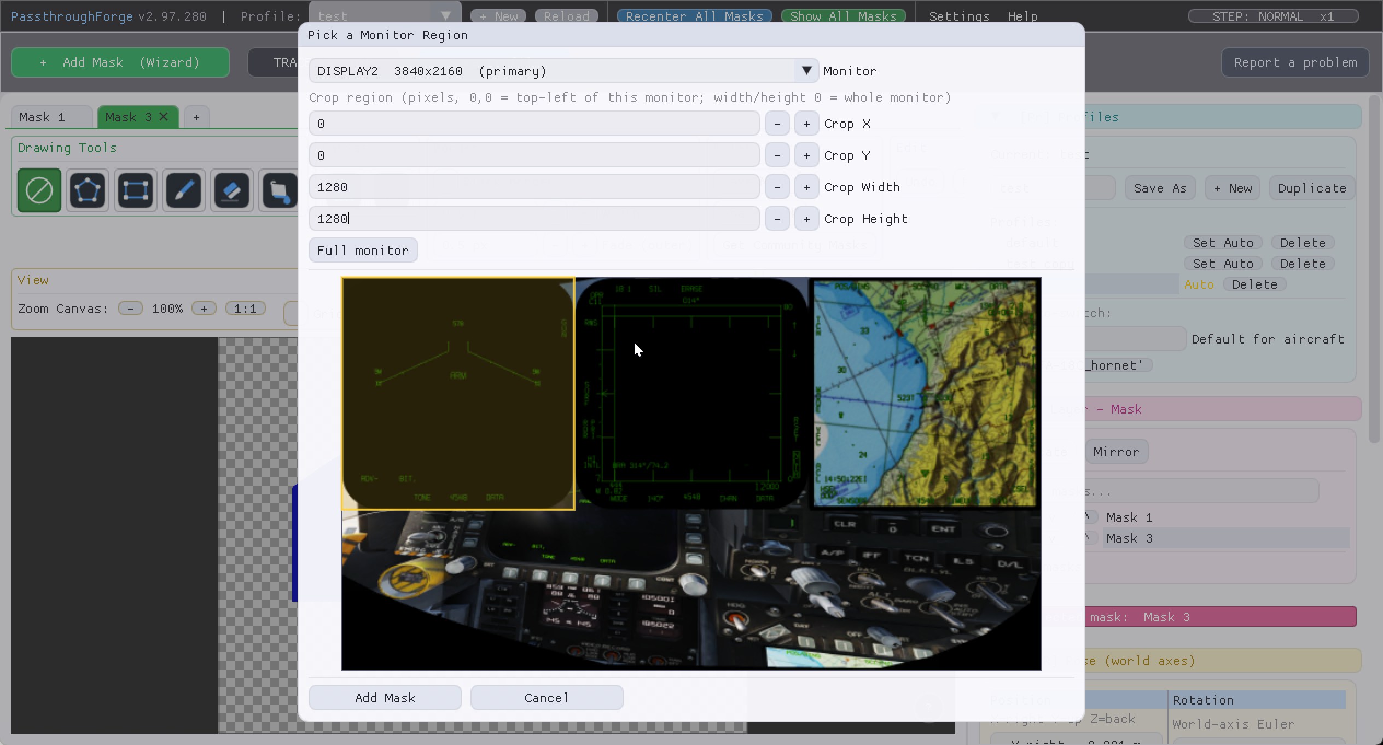
Task: Click the Crop X input field
Action: (x=534, y=124)
